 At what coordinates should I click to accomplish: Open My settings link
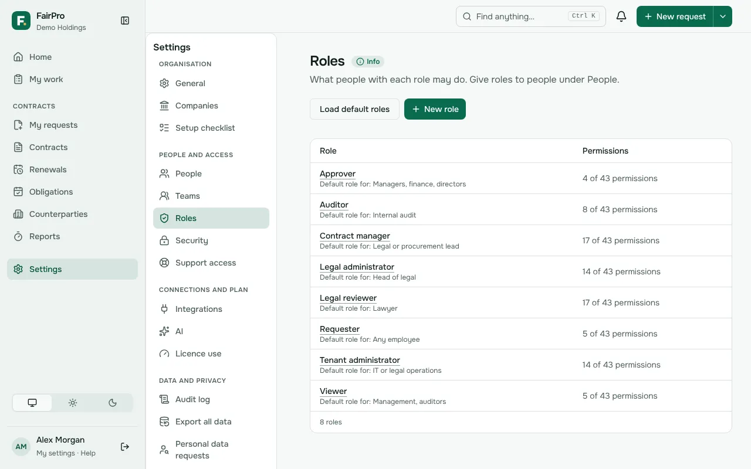[56, 453]
